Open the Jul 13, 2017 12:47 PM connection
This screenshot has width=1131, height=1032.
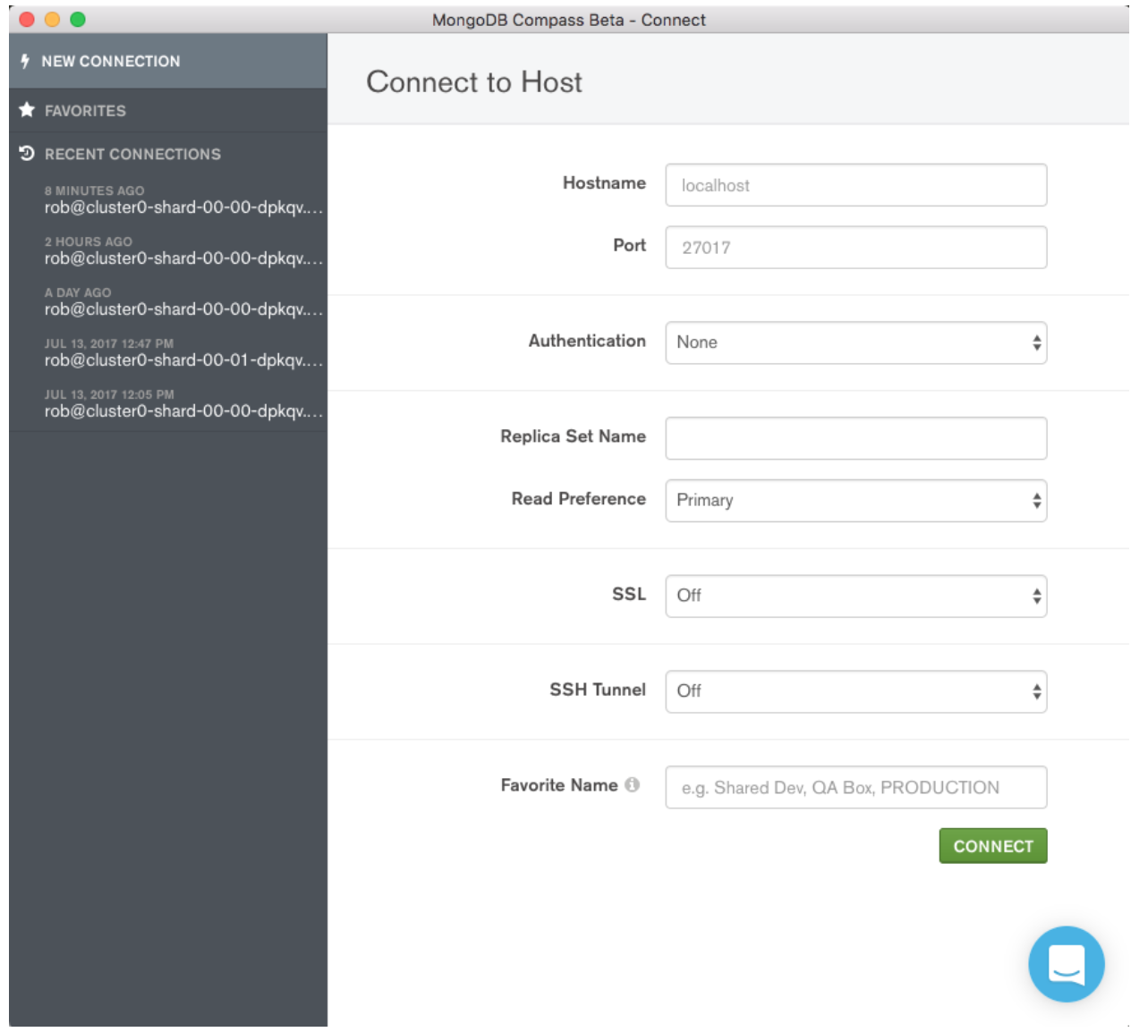click(183, 353)
